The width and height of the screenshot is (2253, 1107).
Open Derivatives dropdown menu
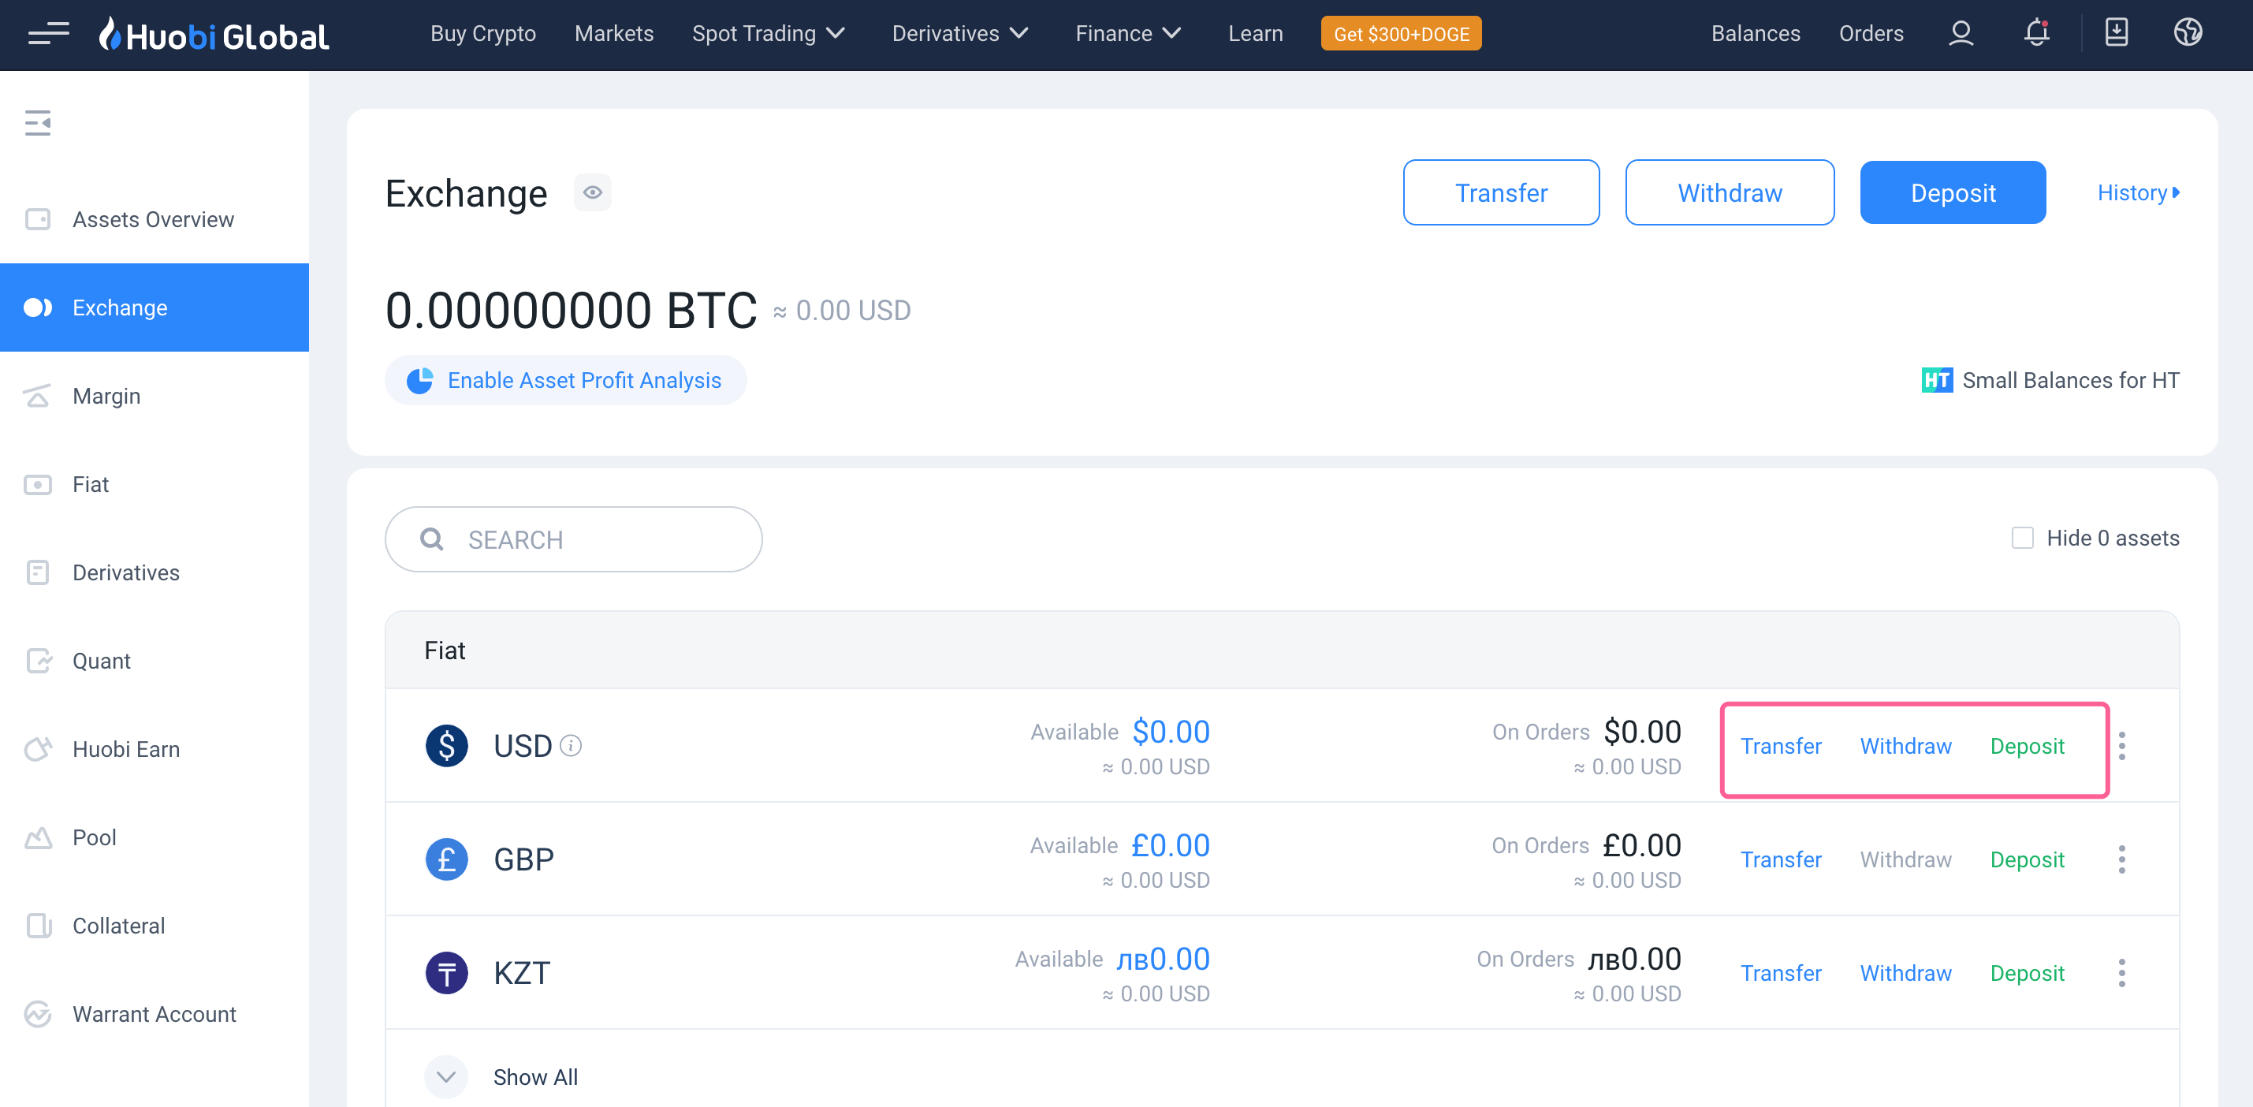[957, 33]
